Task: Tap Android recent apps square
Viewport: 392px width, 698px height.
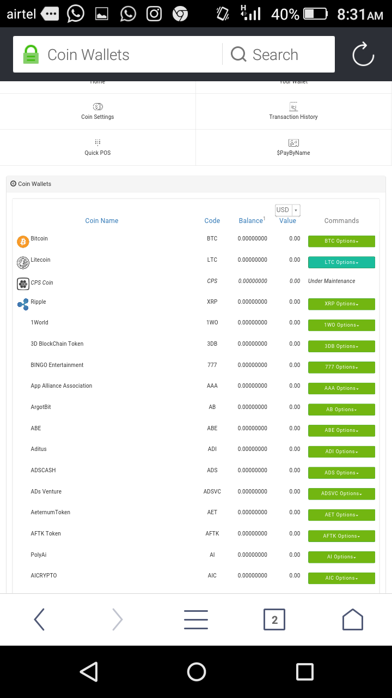Action: 304,672
